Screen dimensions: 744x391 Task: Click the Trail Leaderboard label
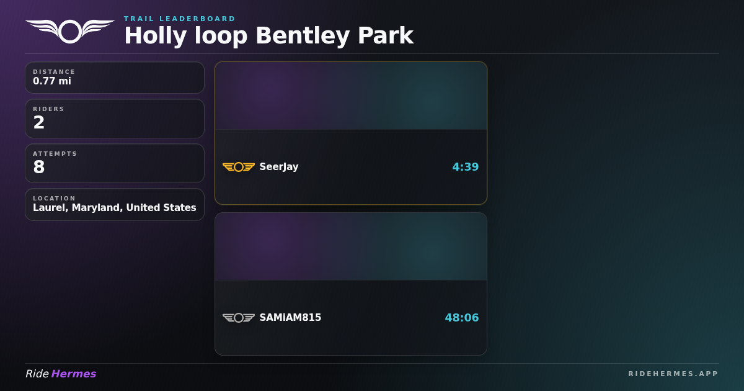click(x=180, y=19)
